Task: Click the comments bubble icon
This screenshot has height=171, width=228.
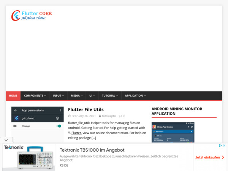Action: point(120,116)
